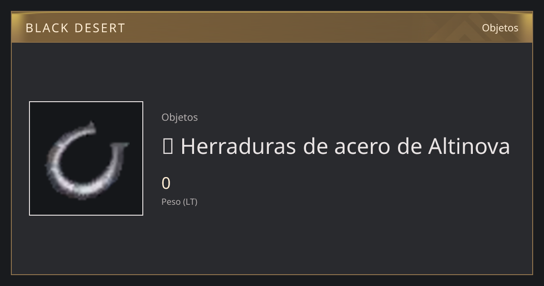Image resolution: width=544 pixels, height=286 pixels.
Task: Click the (LT) unit text
Action: click(x=190, y=202)
